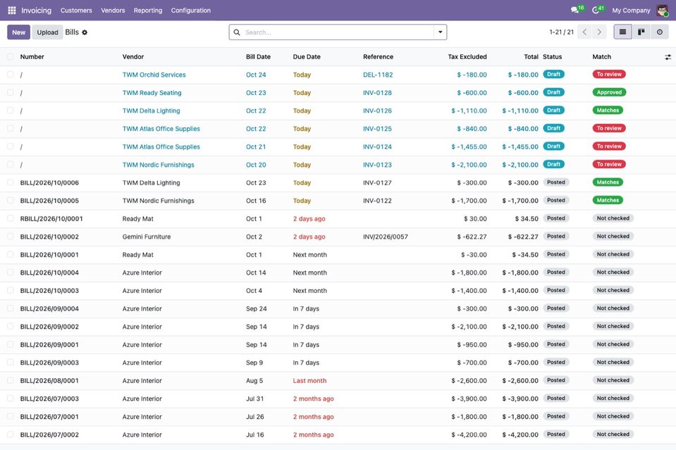The height and width of the screenshot is (450, 676).
Task: Select all bills with header checkbox
Action: click(x=11, y=57)
